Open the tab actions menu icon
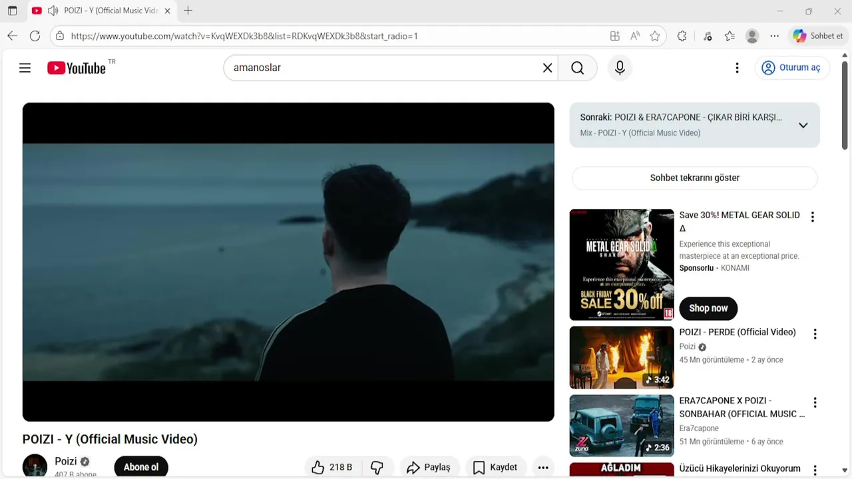The height and width of the screenshot is (479, 852). pos(12,11)
